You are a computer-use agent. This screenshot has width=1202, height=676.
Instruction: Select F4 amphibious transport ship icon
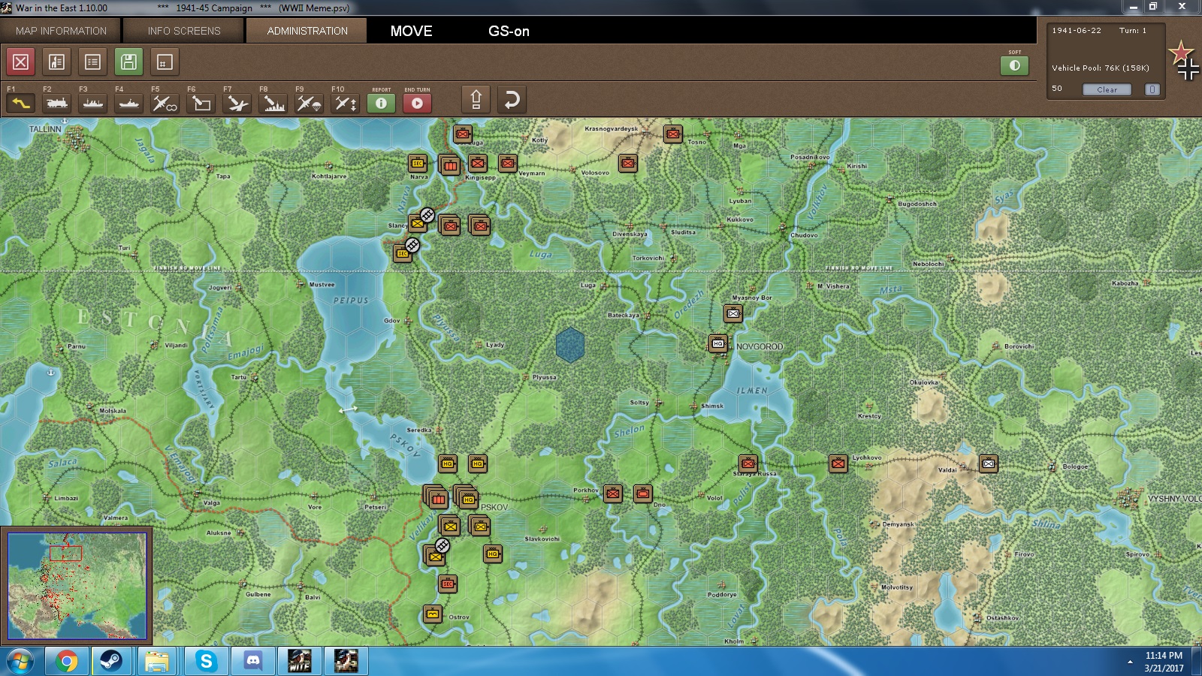tap(129, 103)
